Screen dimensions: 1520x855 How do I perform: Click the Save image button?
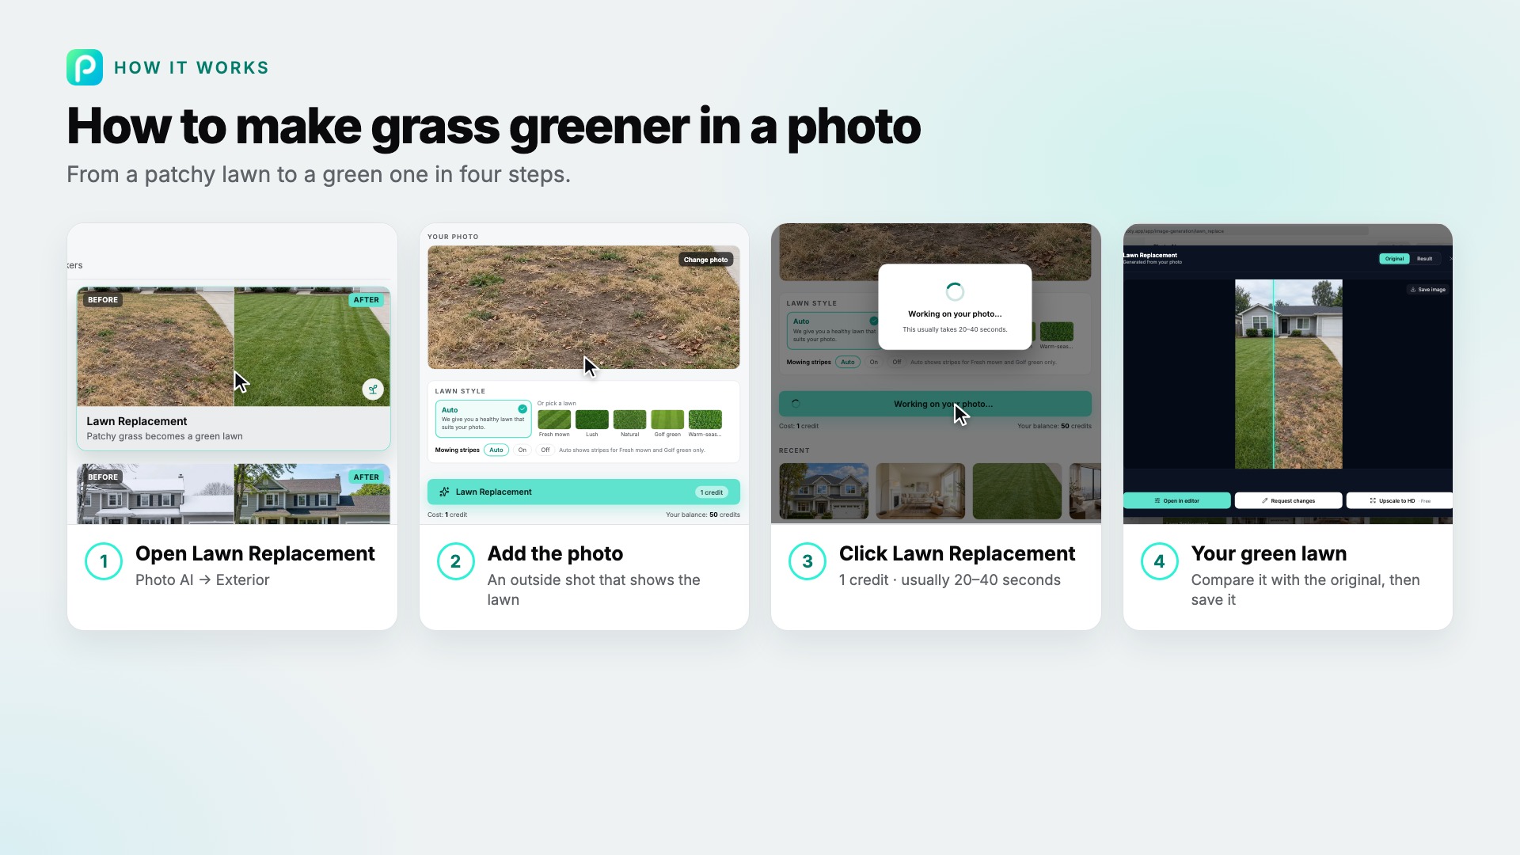(x=1428, y=290)
